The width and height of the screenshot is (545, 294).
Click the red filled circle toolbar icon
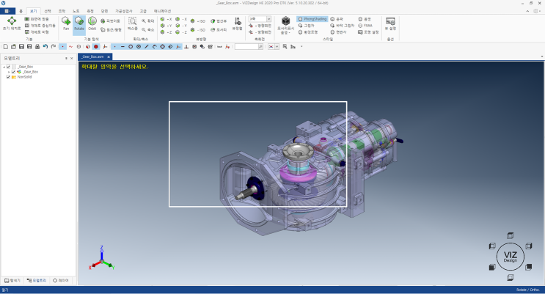(96, 47)
